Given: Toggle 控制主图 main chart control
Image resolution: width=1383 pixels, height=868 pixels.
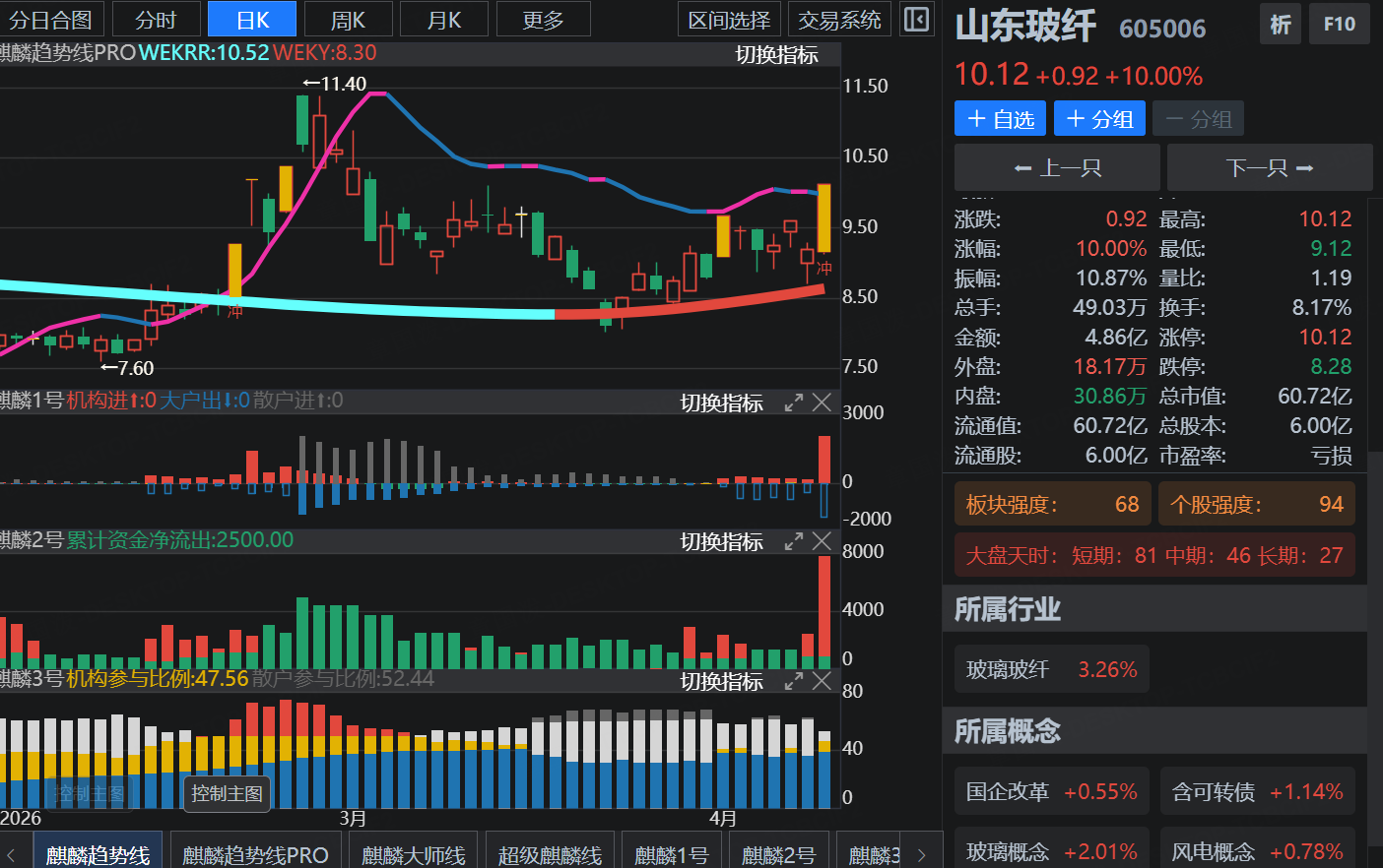Looking at the screenshot, I should click(x=227, y=793).
